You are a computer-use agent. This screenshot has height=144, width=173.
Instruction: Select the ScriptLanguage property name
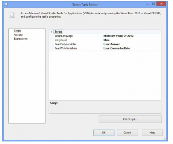(x=64, y=36)
